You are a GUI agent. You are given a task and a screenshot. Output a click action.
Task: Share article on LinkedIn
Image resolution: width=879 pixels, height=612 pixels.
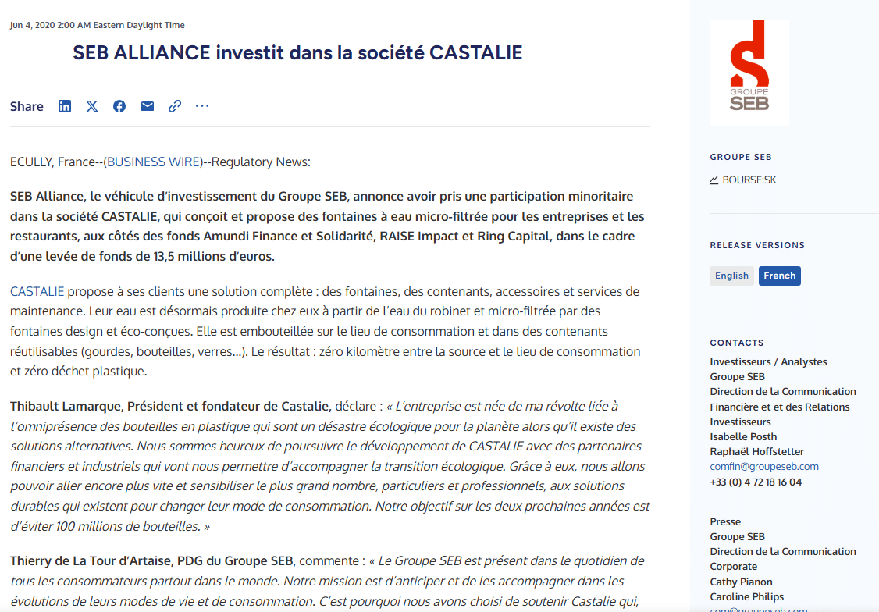[65, 106]
